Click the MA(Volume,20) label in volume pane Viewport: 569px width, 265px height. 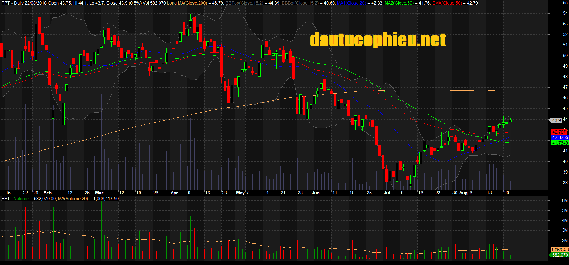pyautogui.click(x=73, y=199)
